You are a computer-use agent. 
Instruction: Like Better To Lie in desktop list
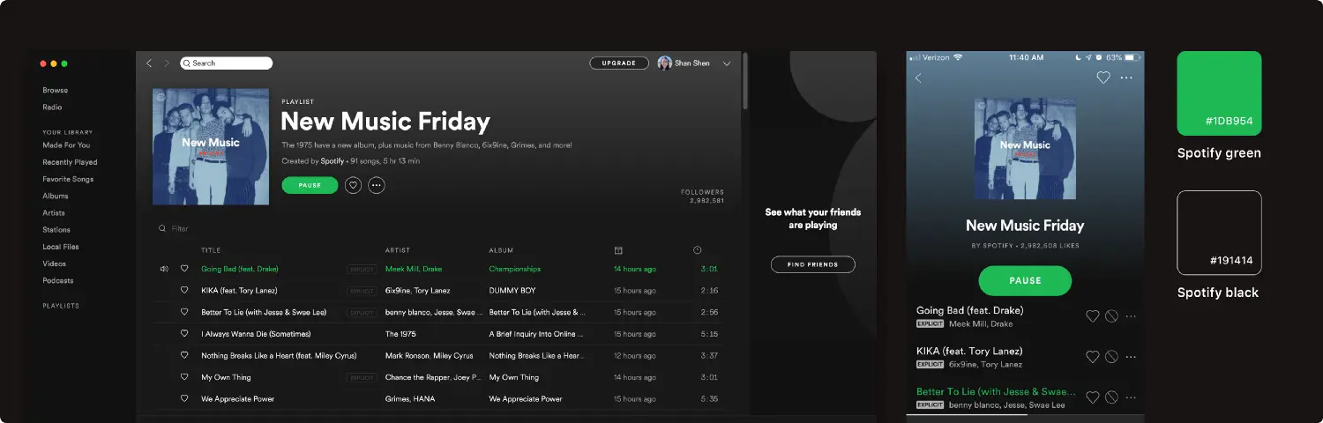coord(184,312)
